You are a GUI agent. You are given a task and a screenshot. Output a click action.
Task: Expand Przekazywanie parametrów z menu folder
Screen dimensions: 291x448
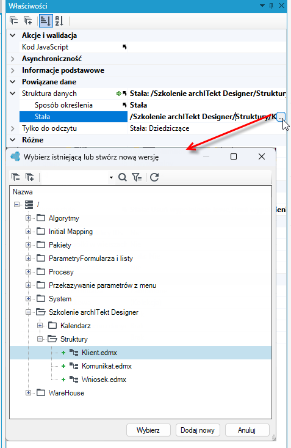coord(28,285)
